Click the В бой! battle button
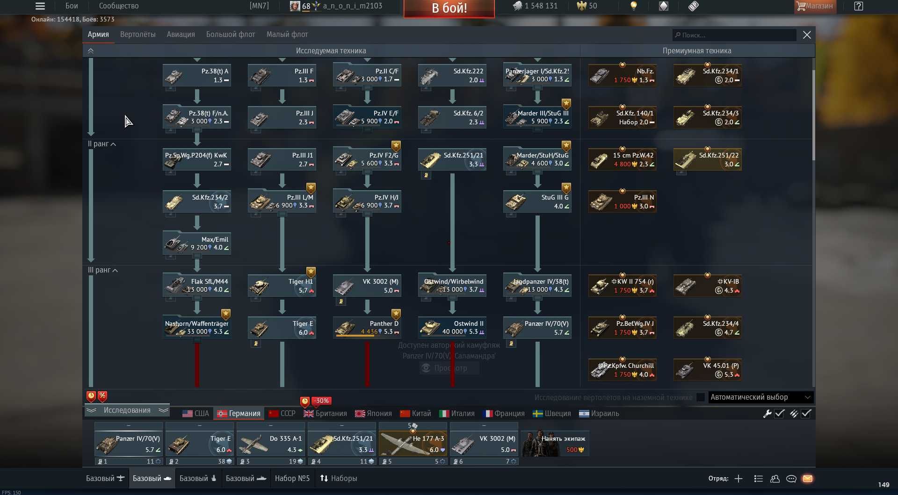This screenshot has height=495, width=898. coord(449,8)
